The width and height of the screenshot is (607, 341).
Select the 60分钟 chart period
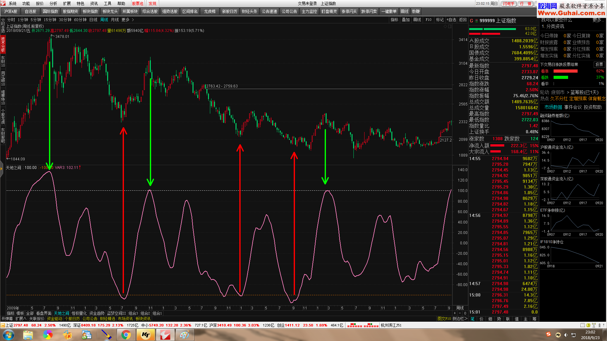[80, 20]
